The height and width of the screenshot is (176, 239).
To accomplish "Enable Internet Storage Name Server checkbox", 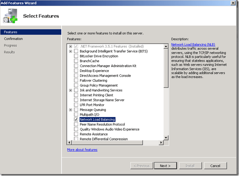I will click(76, 100).
